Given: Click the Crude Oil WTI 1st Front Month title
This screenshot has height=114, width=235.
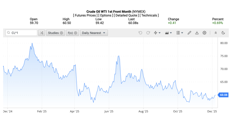Looking at the screenshot, I should (x=109, y=11).
